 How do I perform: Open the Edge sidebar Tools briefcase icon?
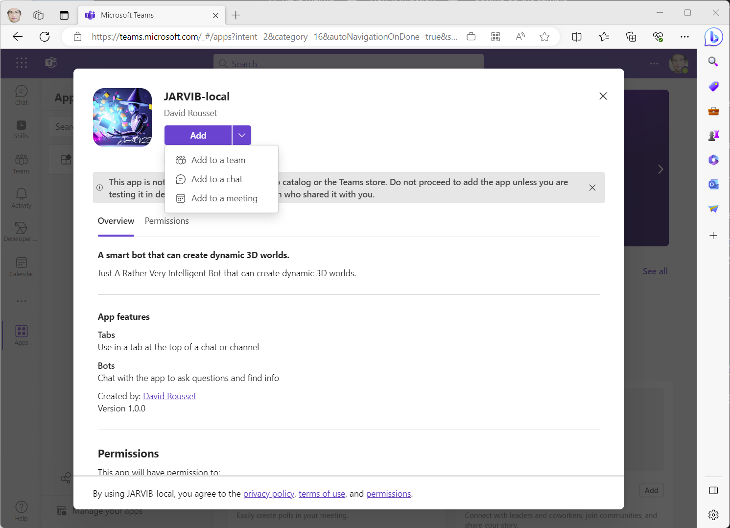713,111
